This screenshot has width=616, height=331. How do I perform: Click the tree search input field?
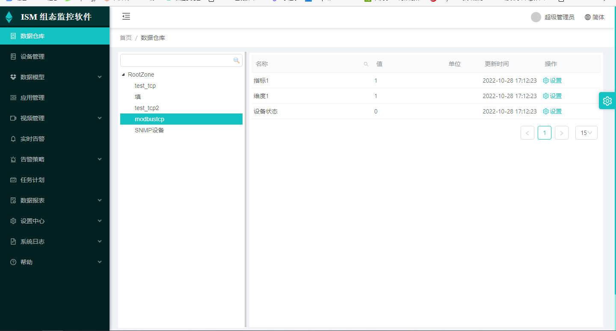point(181,60)
